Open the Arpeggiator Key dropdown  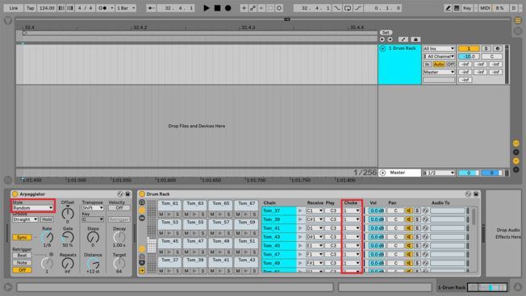coord(93,219)
